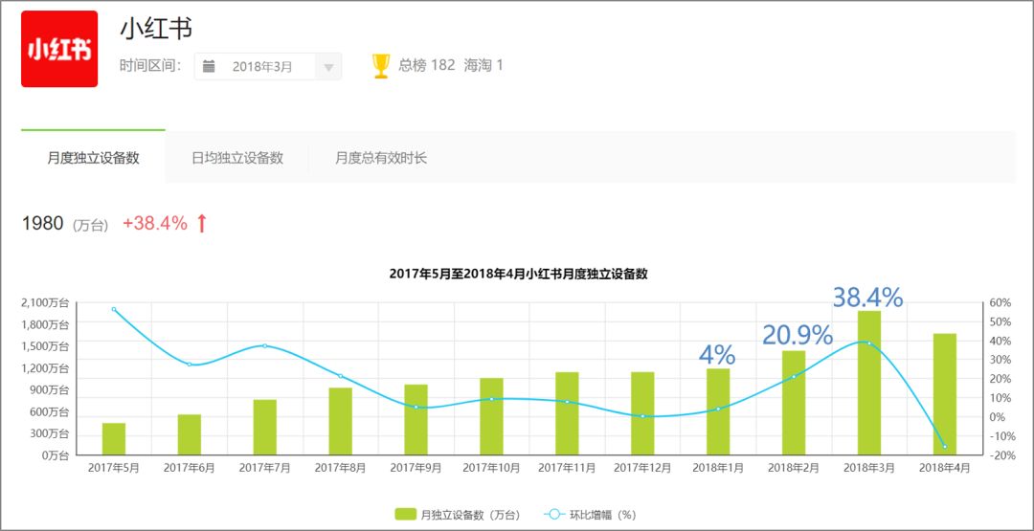Click the 2017年5月 green bar
Viewport: 1034px width, 531px height.
(x=114, y=439)
